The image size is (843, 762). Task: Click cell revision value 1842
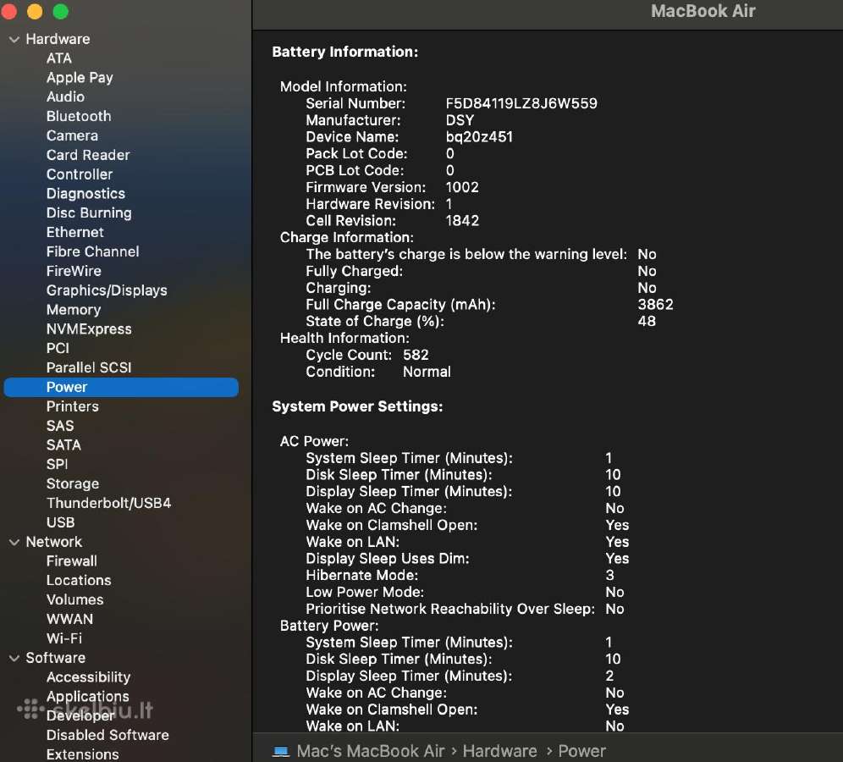tap(462, 221)
